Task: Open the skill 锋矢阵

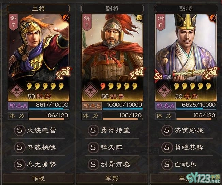Action: point(112,147)
